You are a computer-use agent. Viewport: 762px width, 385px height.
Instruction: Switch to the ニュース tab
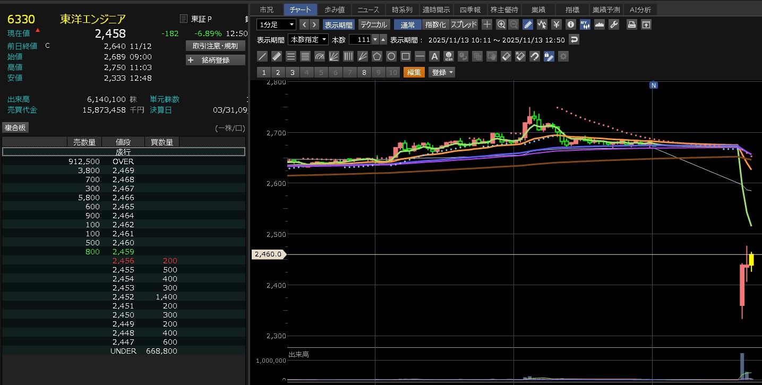369,10
